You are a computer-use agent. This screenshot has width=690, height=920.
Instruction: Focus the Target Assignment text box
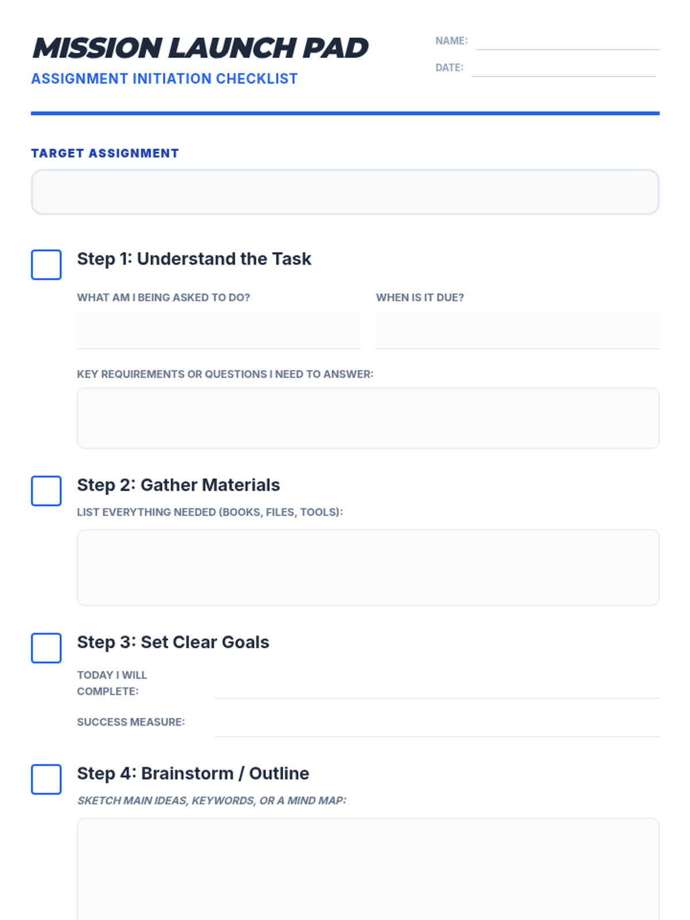(345, 192)
